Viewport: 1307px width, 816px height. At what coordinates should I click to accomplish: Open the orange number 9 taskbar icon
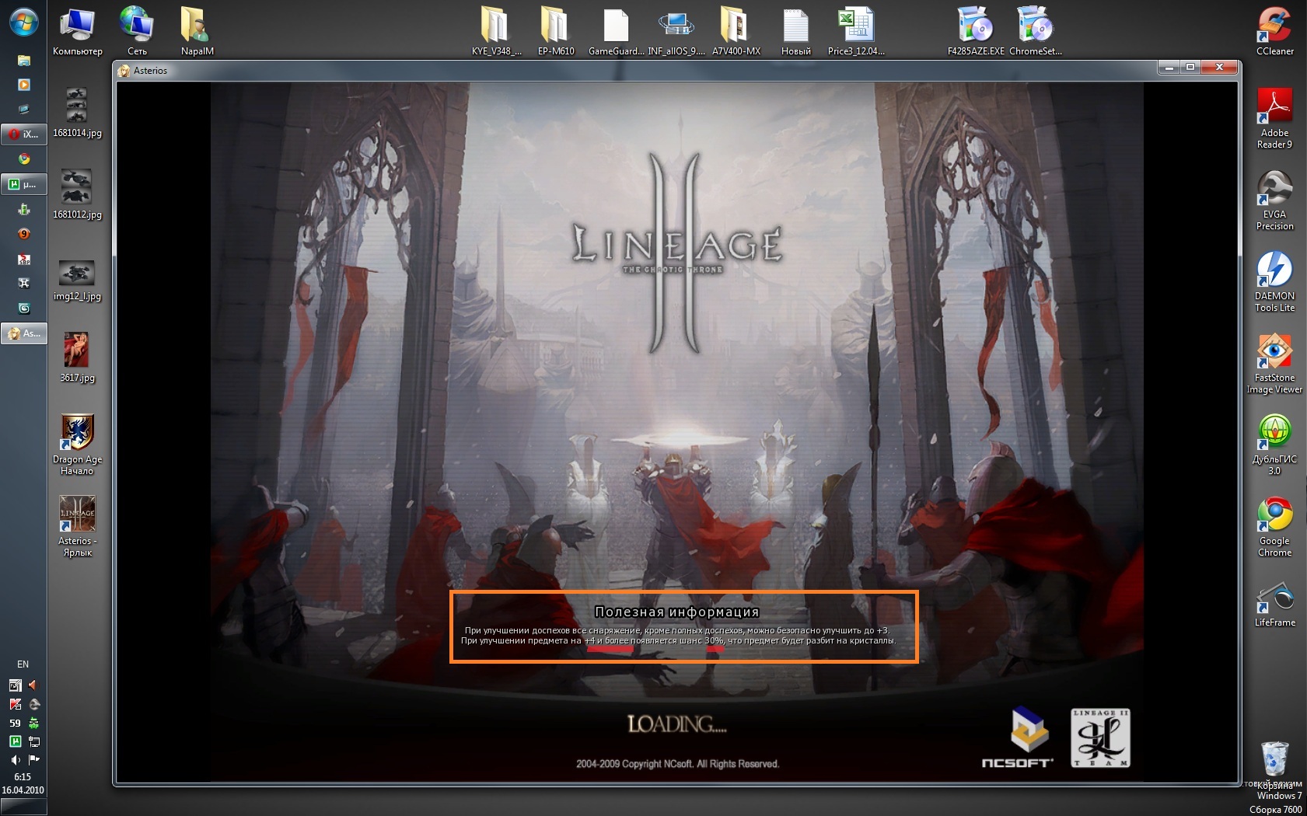tap(24, 234)
